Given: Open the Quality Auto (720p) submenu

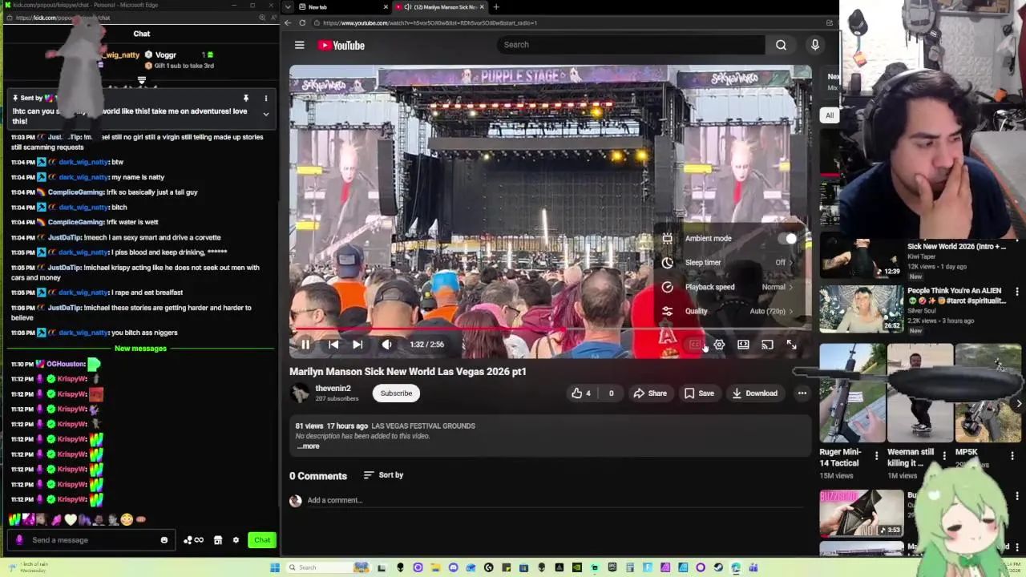Looking at the screenshot, I should [x=727, y=311].
